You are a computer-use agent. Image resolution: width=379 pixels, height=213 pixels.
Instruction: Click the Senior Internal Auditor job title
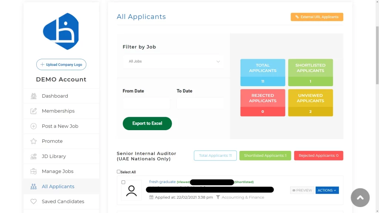click(147, 156)
